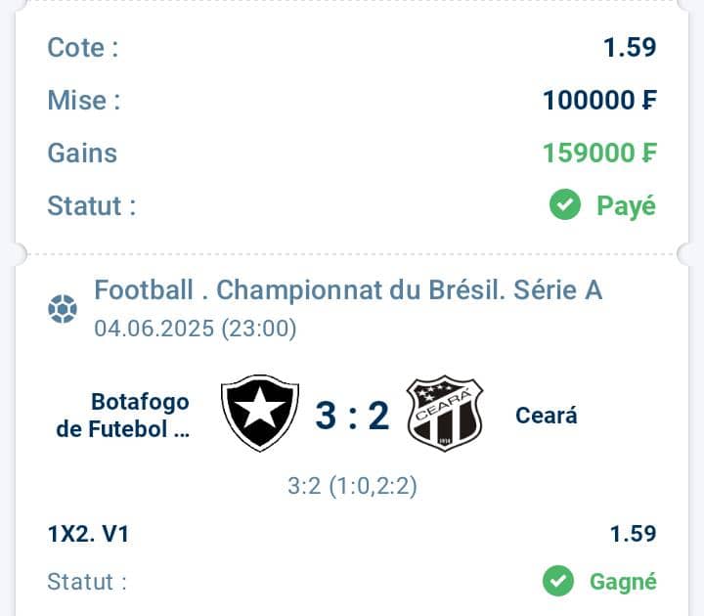Tap the 1.59 odds next to Cote
704x616 pixels.
(x=630, y=47)
